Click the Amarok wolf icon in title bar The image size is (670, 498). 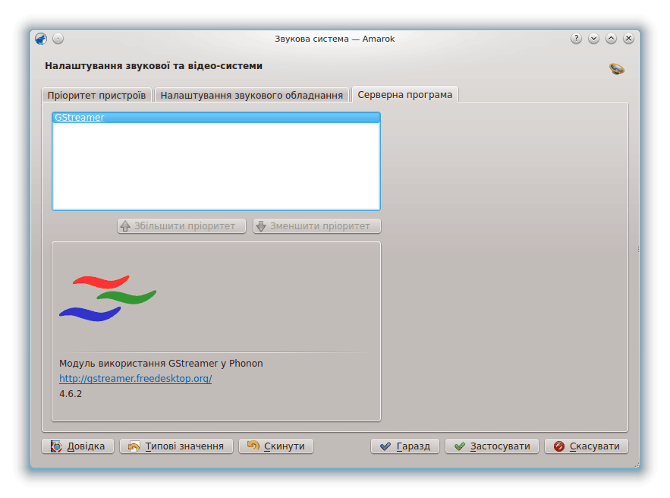point(41,39)
